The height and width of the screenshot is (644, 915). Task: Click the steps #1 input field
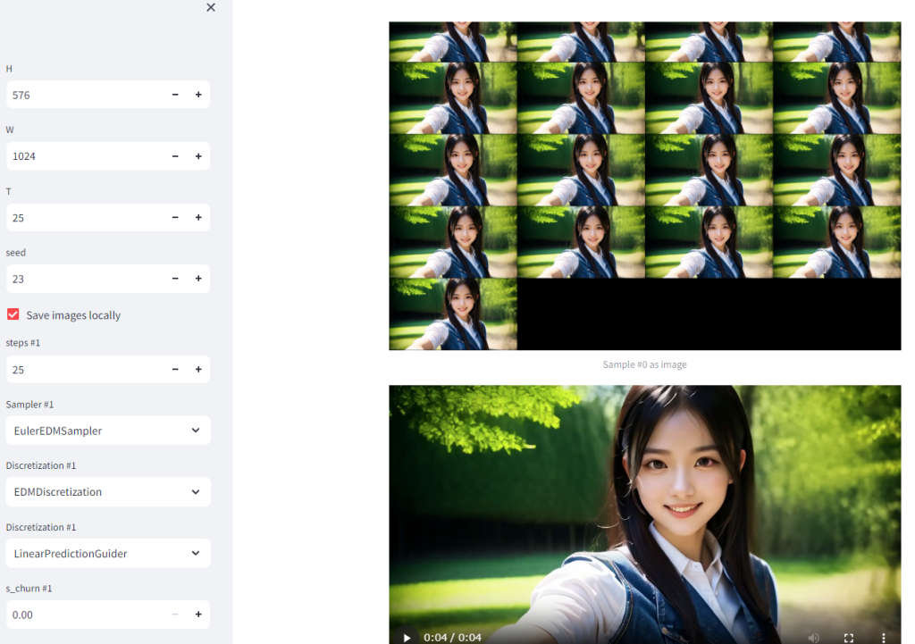coord(85,369)
